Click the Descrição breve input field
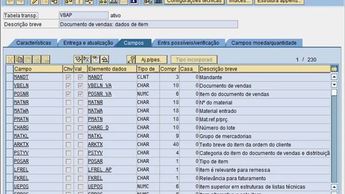The width and height of the screenshot is (345, 194). [x=148, y=24]
